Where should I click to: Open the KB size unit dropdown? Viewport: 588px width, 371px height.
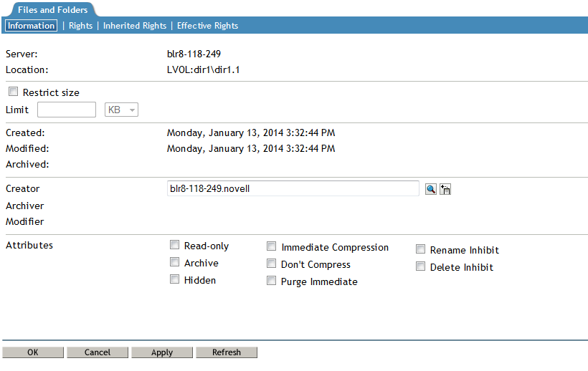(x=122, y=110)
